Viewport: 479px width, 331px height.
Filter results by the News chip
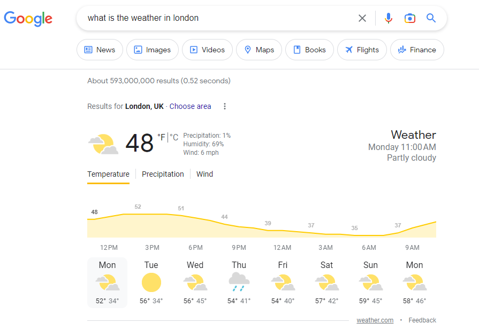[x=100, y=50]
